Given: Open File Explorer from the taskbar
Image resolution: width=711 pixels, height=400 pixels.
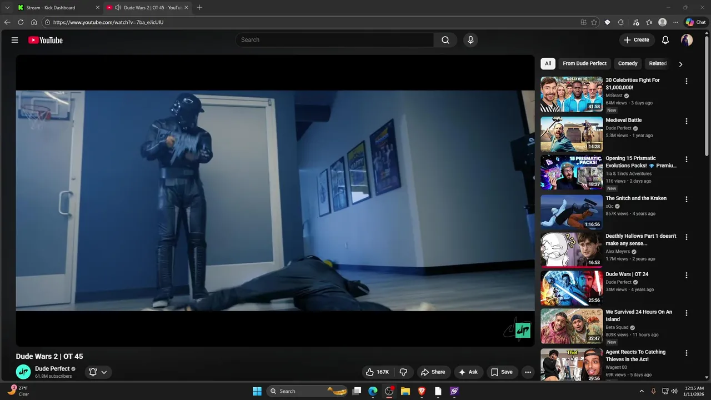Looking at the screenshot, I should (405, 391).
